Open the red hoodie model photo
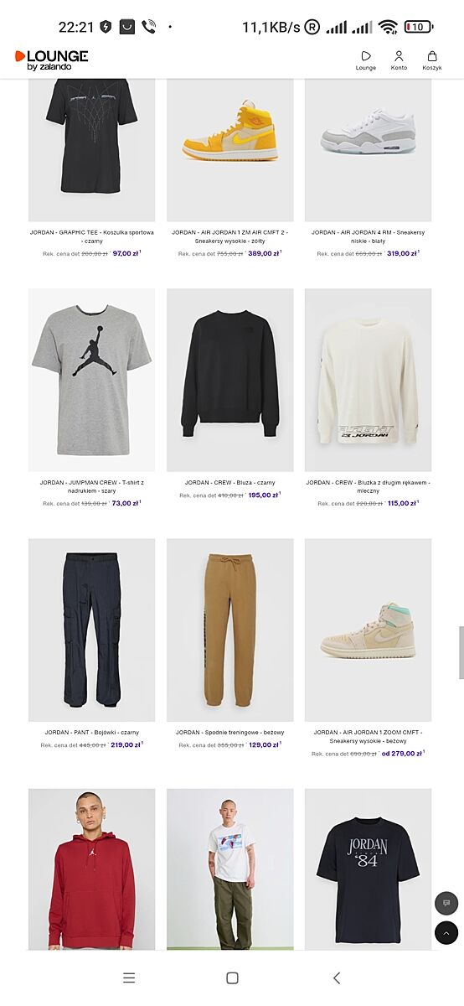 [x=91, y=869]
